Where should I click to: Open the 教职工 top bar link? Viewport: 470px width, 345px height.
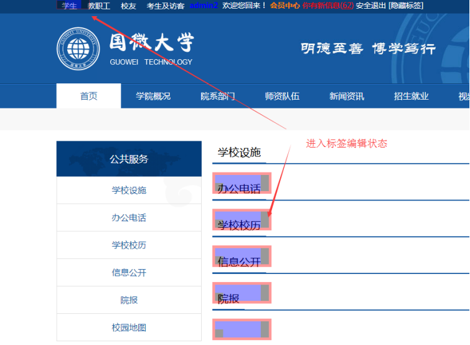[x=99, y=6]
